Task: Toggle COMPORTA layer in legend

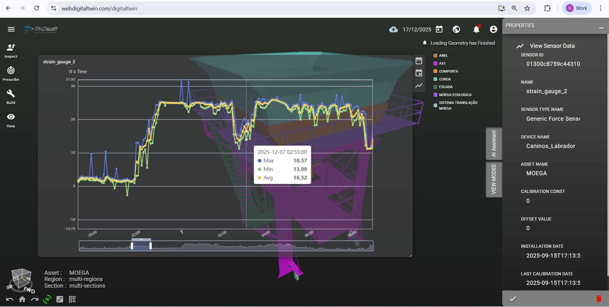Action: (446, 71)
